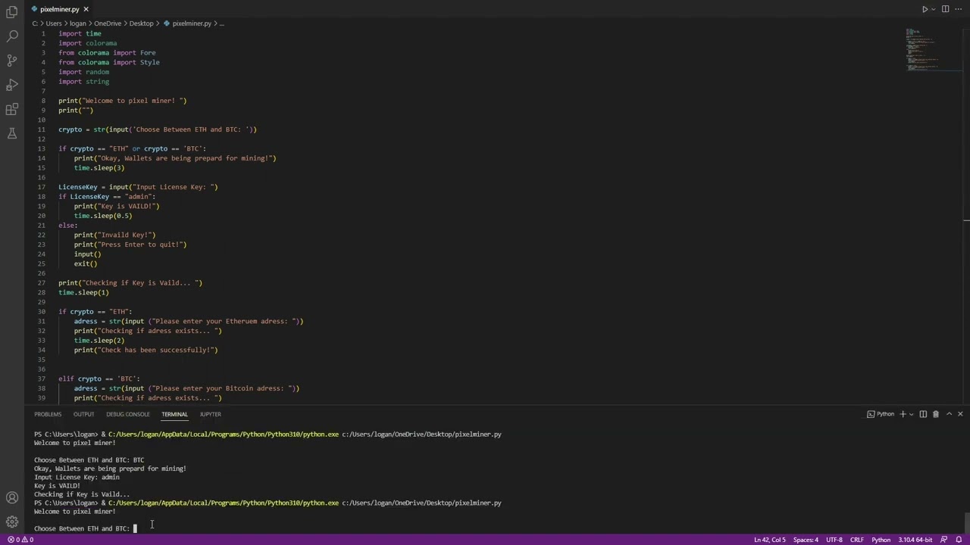Click line number 27 in gutter
Viewport: 970px width, 545px height.
(x=42, y=283)
